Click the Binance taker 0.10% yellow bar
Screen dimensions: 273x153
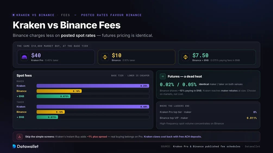pos(51,112)
